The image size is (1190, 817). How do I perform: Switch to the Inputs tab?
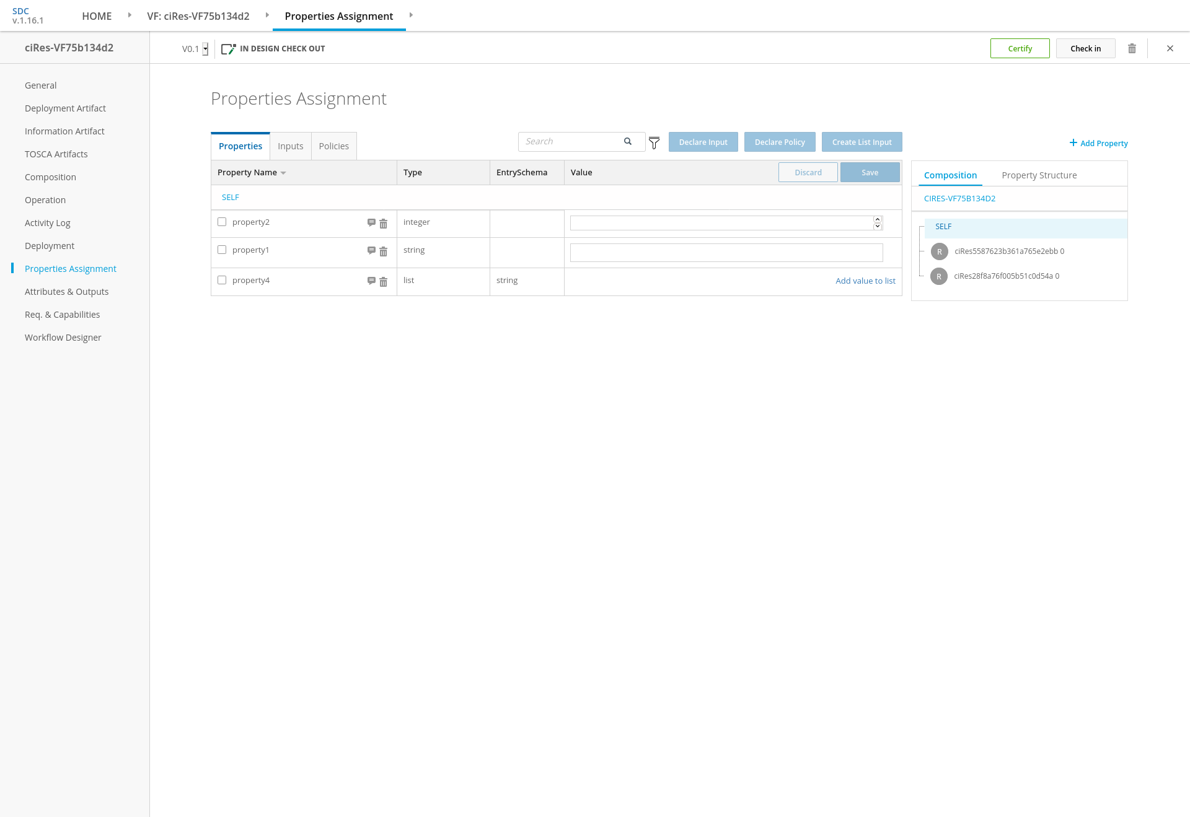point(290,146)
